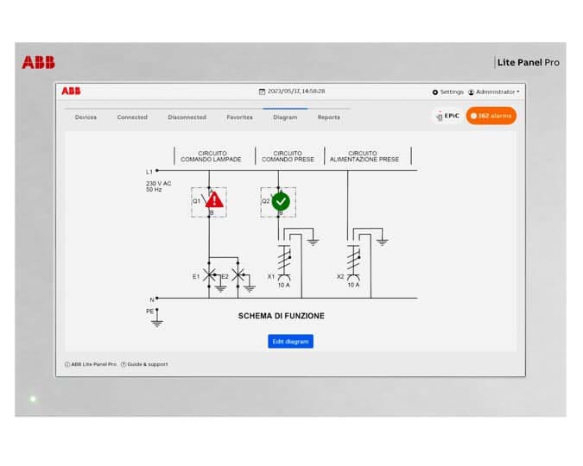Click the PE ground symbol
The height and width of the screenshot is (466, 583).
(x=157, y=318)
